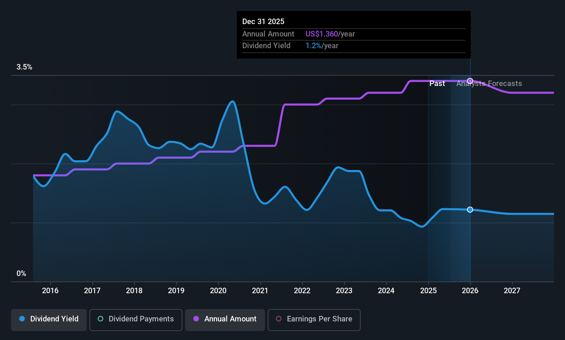This screenshot has width=565, height=340.
Task: Click the 2023 x-axis year label
Action: point(344,291)
